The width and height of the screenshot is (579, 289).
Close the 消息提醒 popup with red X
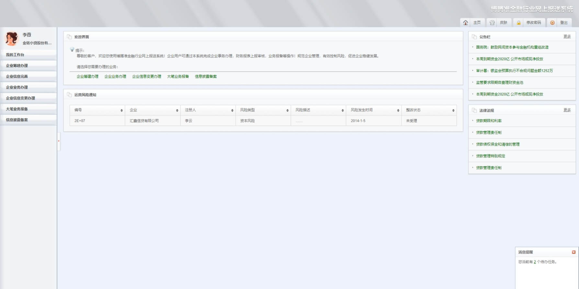click(x=573, y=252)
